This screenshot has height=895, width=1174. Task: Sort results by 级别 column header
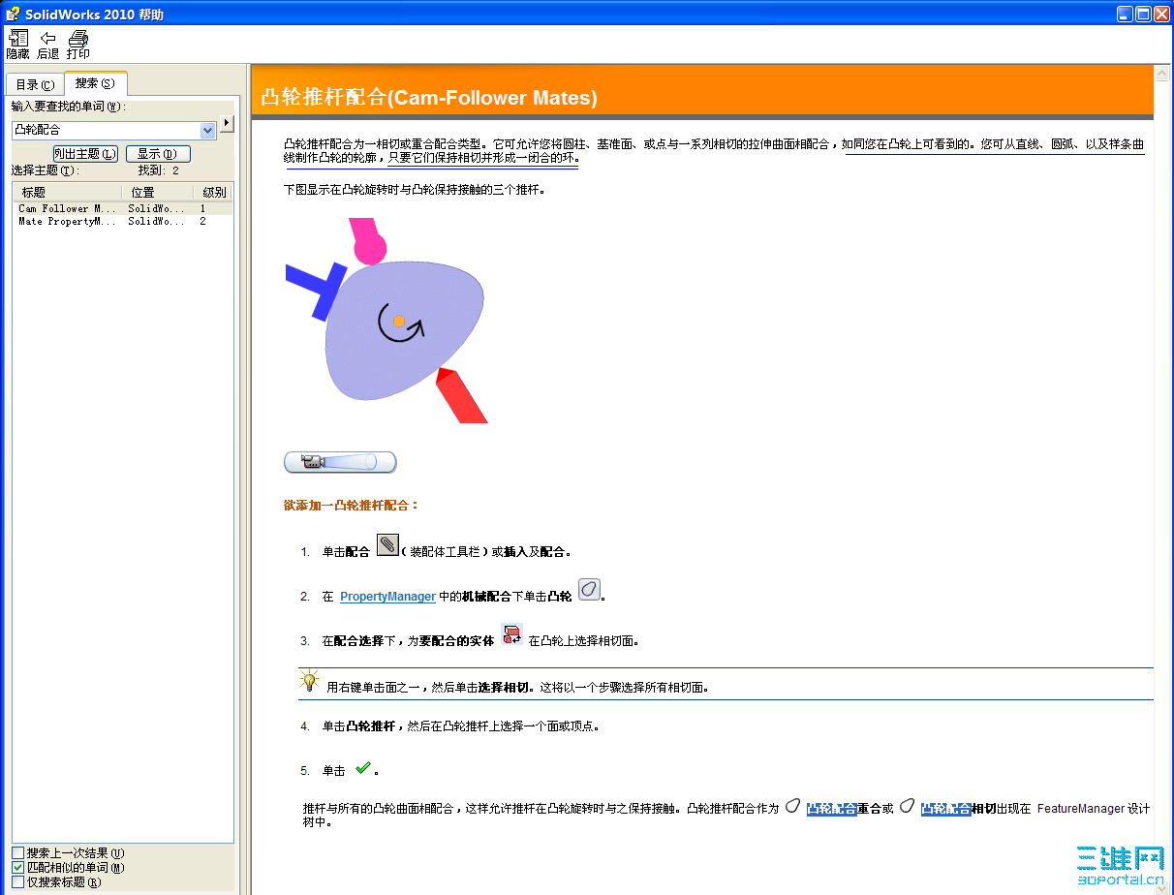[x=212, y=192]
